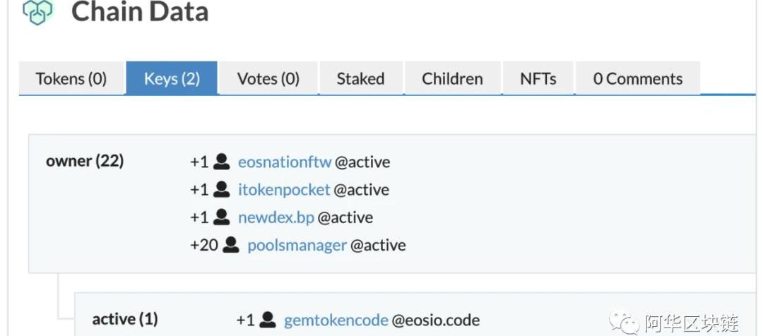Select the Keys (2) tab
763x336 pixels.
click(172, 78)
